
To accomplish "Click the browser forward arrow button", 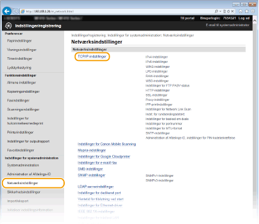I will coord(16,11).
